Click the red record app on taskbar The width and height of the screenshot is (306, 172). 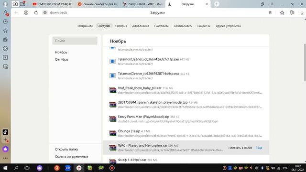tap(112, 168)
